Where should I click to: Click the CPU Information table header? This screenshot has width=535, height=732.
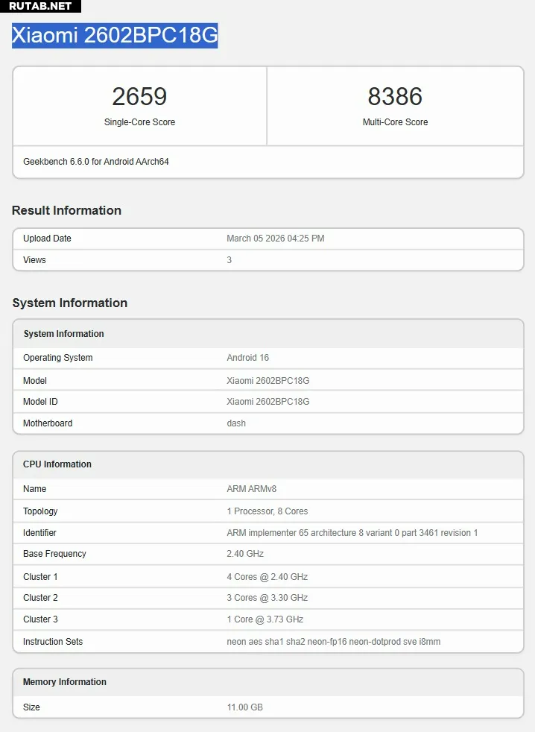point(57,464)
